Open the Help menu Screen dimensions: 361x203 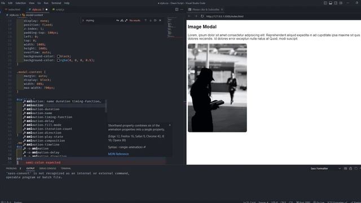(x=67, y=3)
